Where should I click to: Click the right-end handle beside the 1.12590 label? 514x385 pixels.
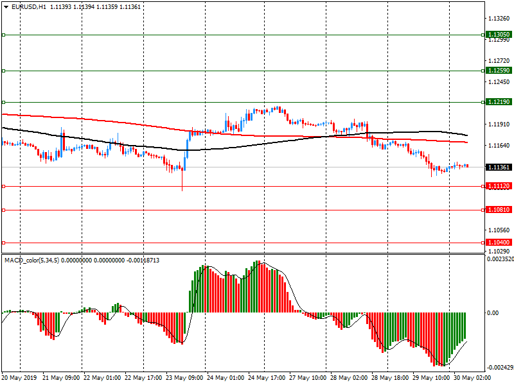pyautogui.click(x=482, y=71)
